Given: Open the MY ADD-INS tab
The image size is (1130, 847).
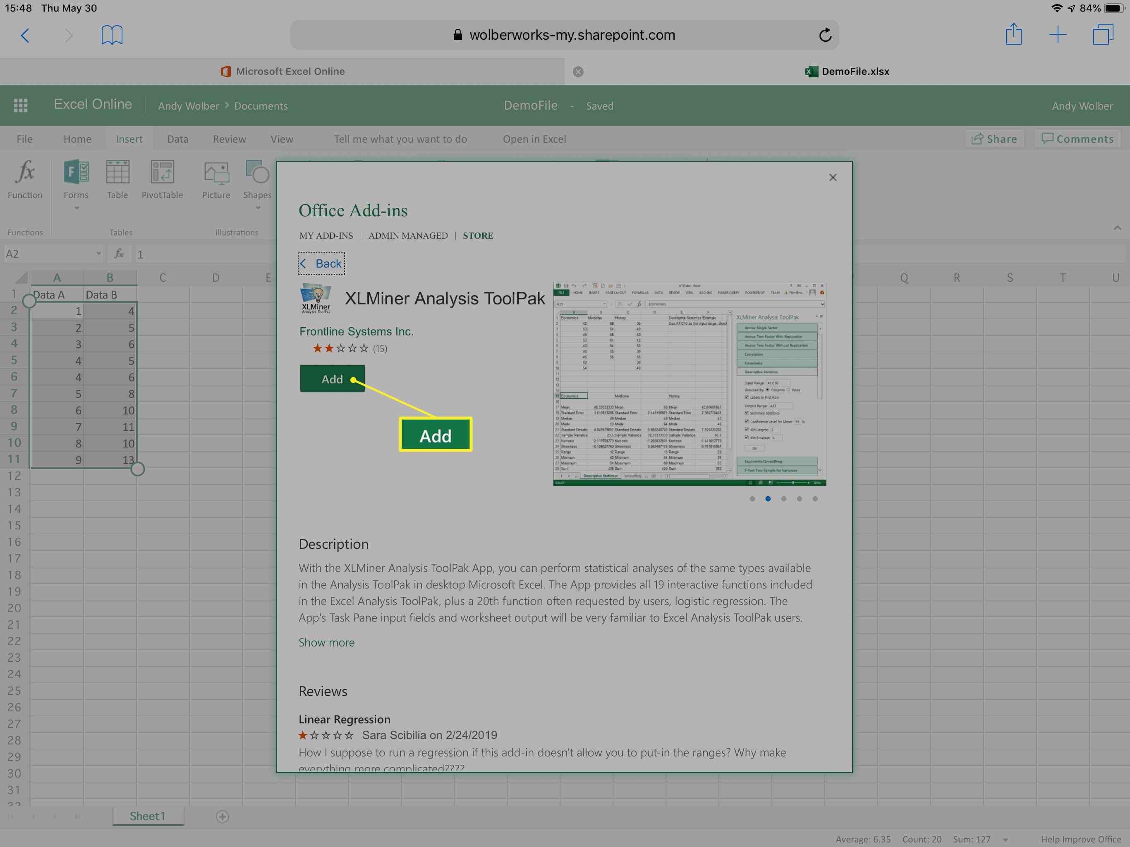Looking at the screenshot, I should 326,235.
